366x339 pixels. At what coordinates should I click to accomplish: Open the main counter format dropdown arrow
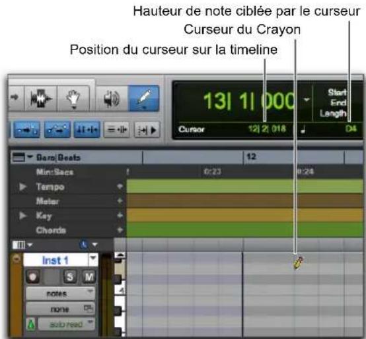pos(307,100)
